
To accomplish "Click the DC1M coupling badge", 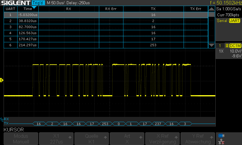I will (x=235, y=46).
